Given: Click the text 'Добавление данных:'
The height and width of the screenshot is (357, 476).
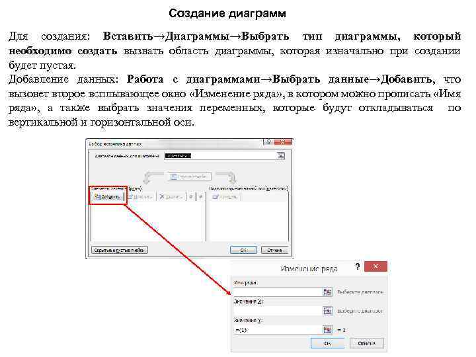Looking at the screenshot, I should click(x=63, y=79).
